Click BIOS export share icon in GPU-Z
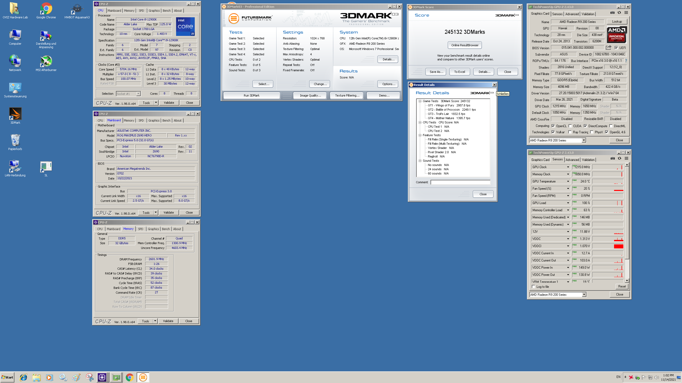 pyautogui.click(x=608, y=48)
